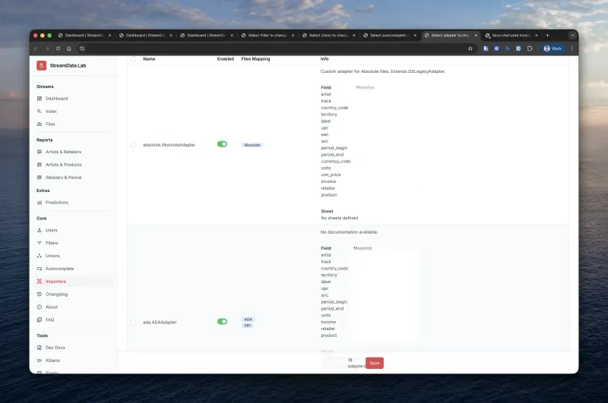Open the ada.ADAAdapter name link
The width and height of the screenshot is (608, 403).
point(160,322)
